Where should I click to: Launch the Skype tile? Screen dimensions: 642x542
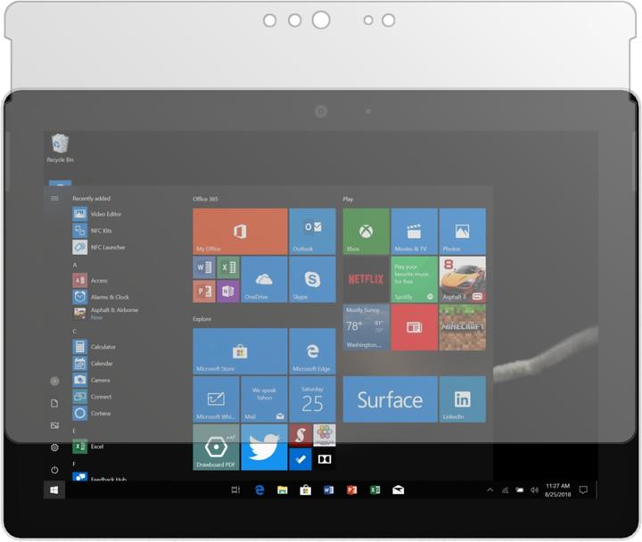[312, 280]
